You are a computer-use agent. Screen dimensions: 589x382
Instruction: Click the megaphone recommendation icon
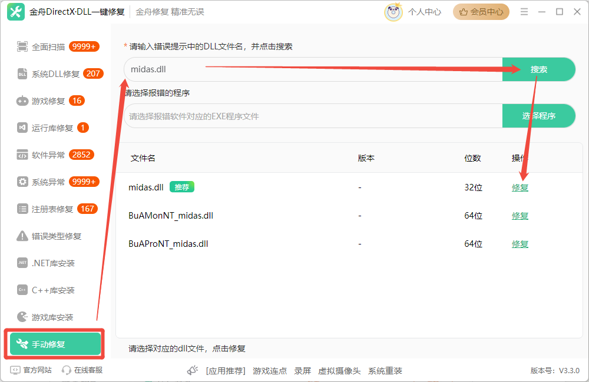pos(193,370)
